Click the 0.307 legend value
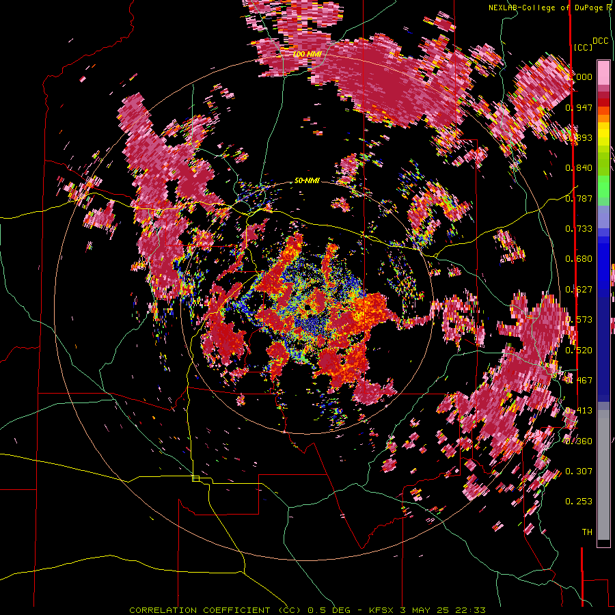 click(x=579, y=471)
